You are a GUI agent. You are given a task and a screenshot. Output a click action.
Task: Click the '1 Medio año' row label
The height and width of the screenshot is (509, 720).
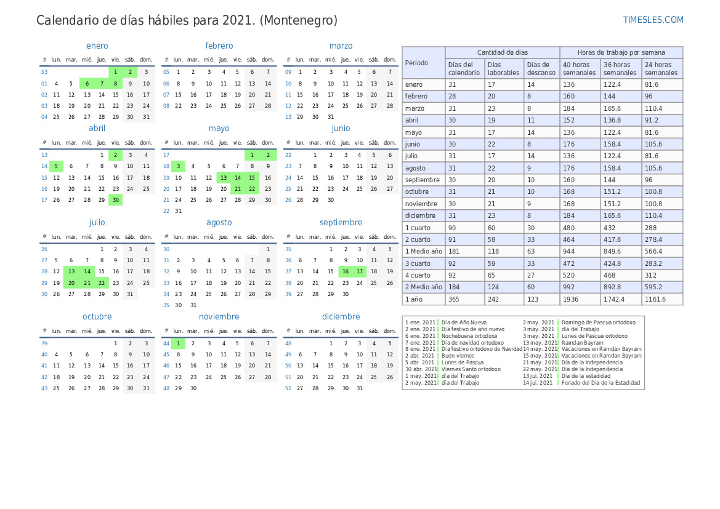coord(423,251)
